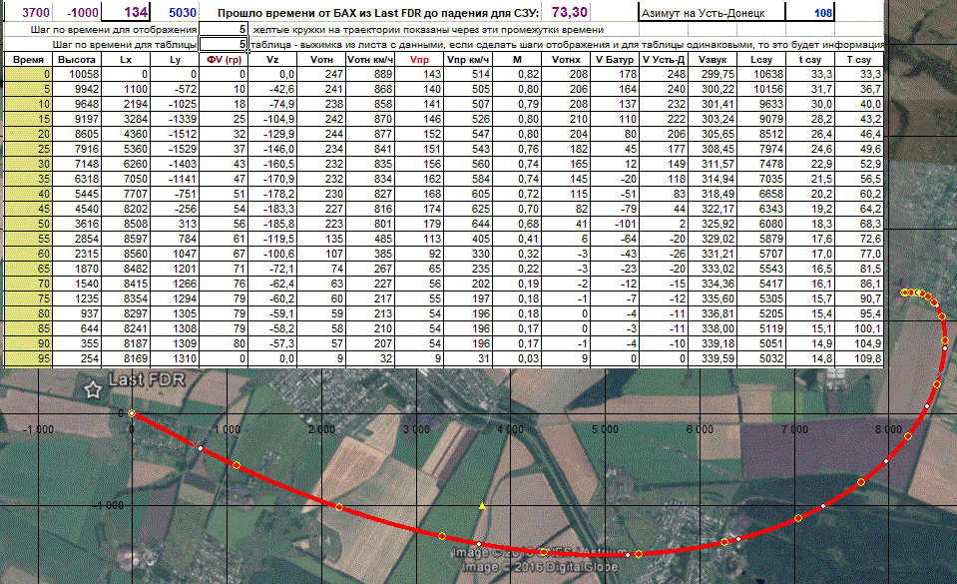957x584 pixels.
Task: Click the 'Шаг по времени для отображения' label
Action: click(x=114, y=29)
